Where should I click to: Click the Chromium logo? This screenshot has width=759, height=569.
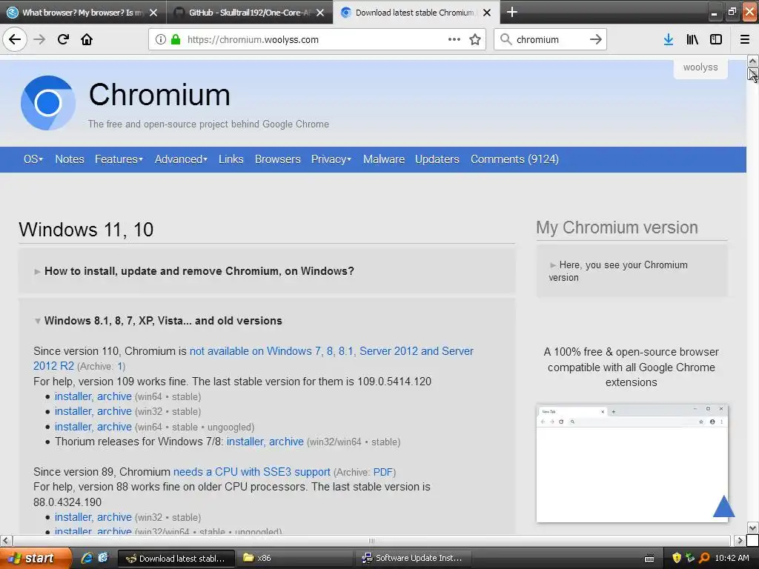click(48, 102)
